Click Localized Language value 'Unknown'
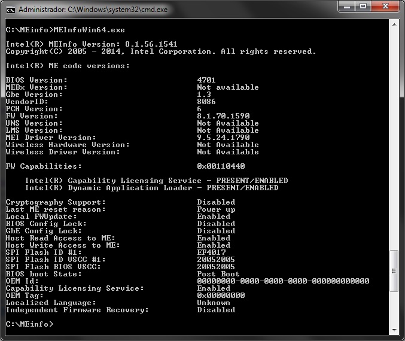Image resolution: width=405 pixels, height=341 pixels. (214, 303)
